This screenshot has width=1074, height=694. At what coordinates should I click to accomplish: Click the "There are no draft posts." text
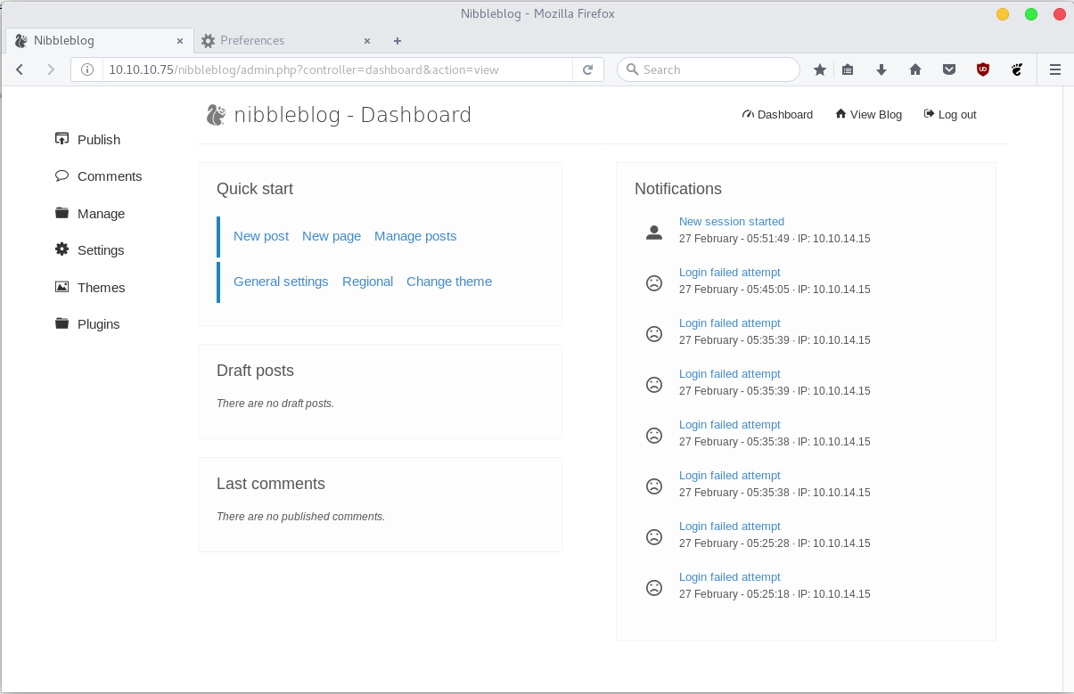click(x=275, y=404)
